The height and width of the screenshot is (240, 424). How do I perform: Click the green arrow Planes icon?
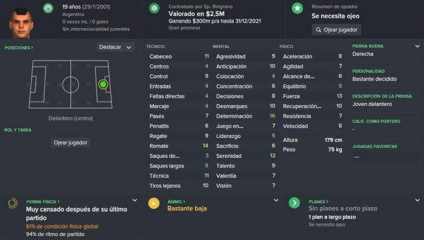pos(294,203)
